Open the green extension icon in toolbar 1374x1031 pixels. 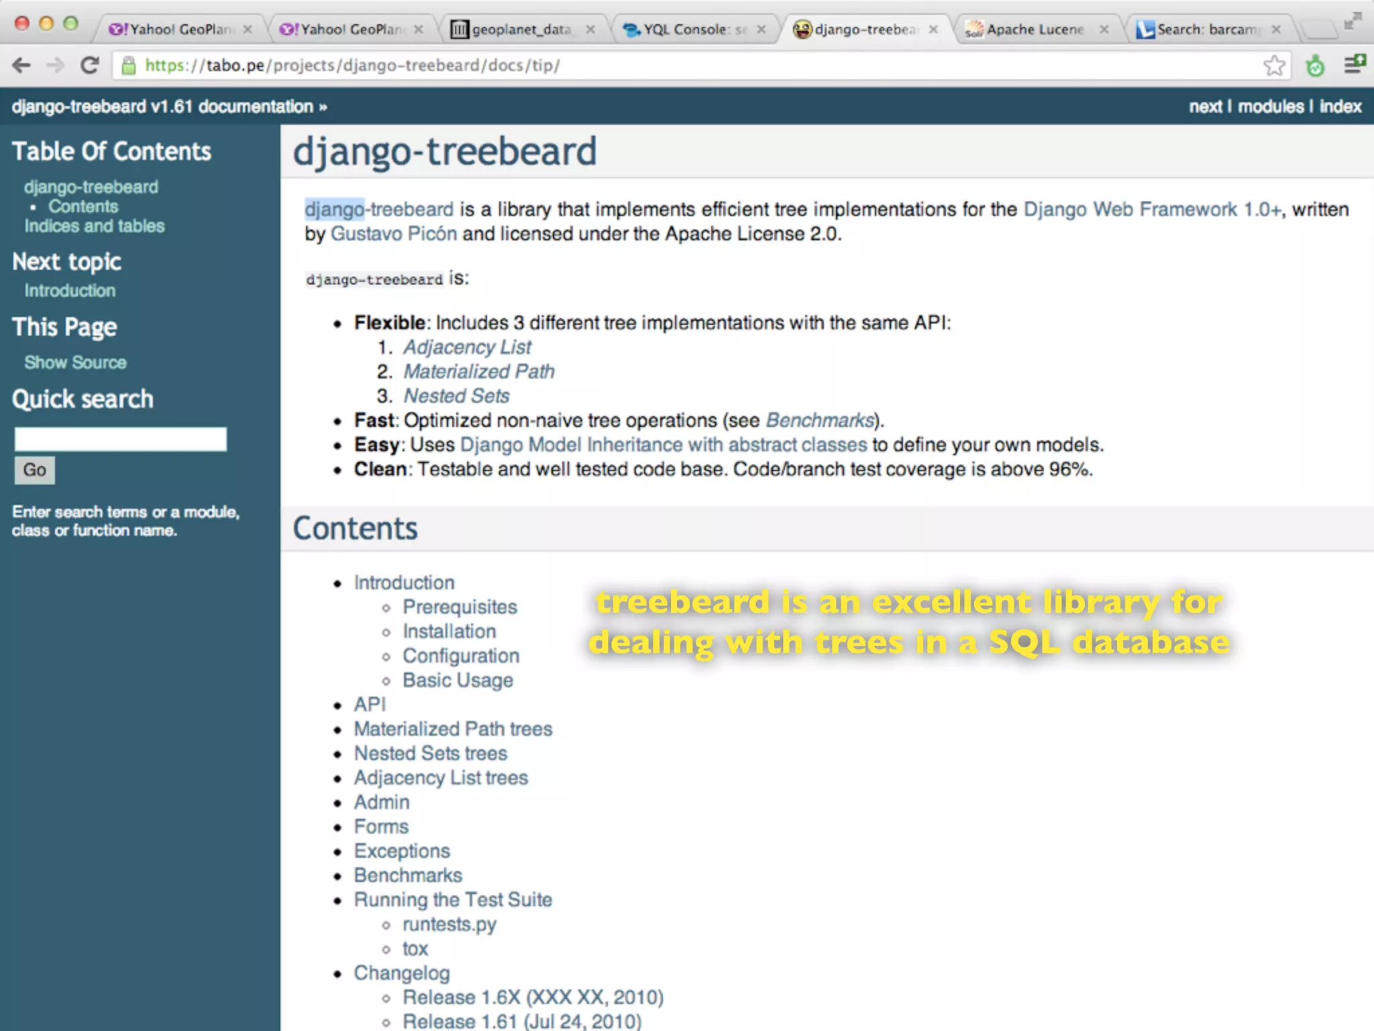point(1315,66)
